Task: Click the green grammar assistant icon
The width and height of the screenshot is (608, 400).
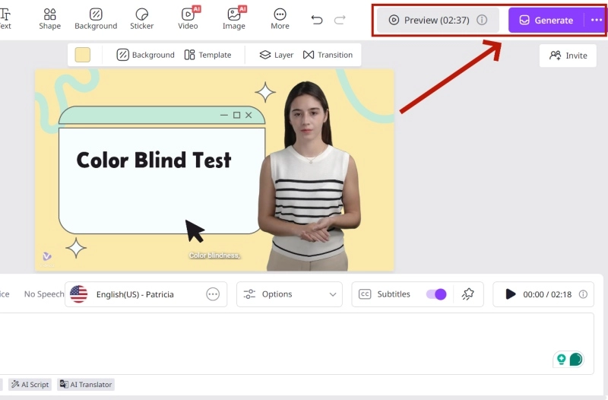Action: 576,359
